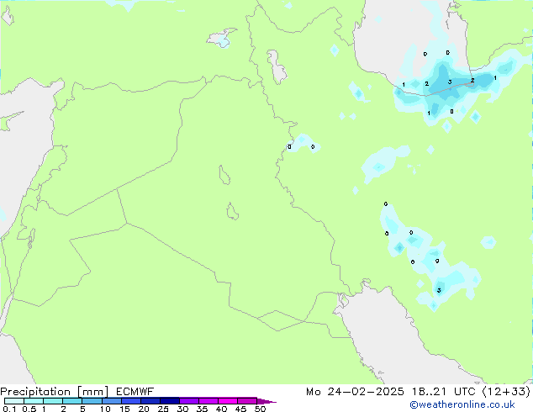Pick the legend swatch between 45 and 50
Image resolution: width=533 pixels, height=412 pixels.
(247, 401)
